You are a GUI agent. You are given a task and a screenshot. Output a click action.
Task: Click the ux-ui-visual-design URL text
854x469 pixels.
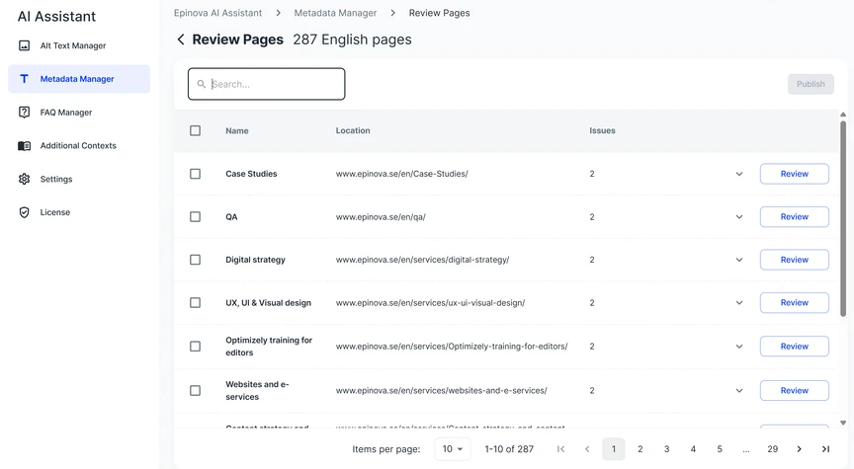coord(430,302)
